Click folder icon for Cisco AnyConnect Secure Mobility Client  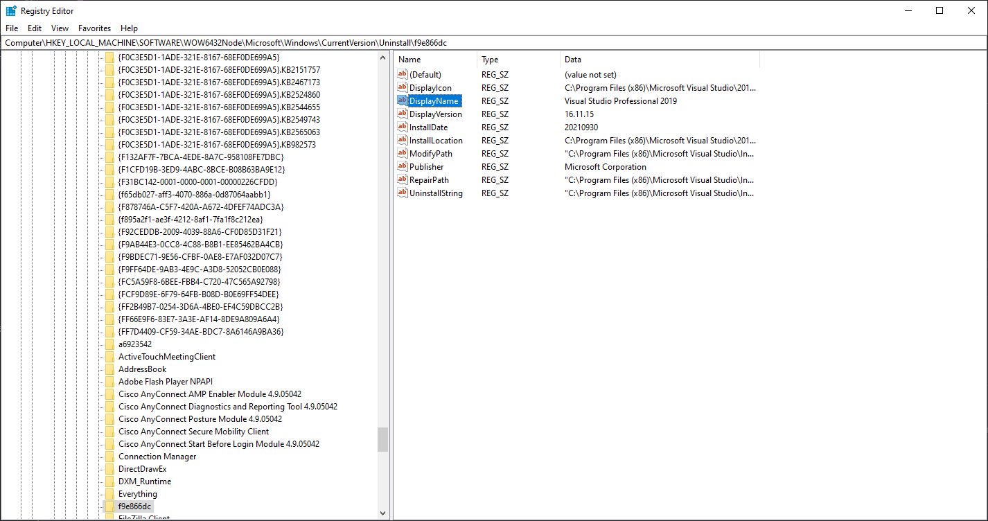point(109,432)
